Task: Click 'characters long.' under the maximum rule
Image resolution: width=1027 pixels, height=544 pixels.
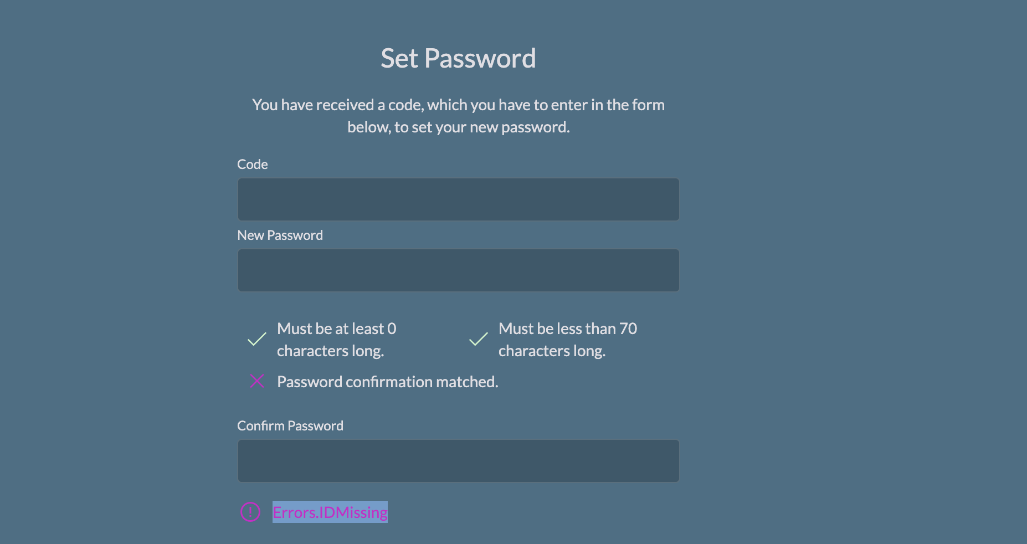Action: [552, 351]
